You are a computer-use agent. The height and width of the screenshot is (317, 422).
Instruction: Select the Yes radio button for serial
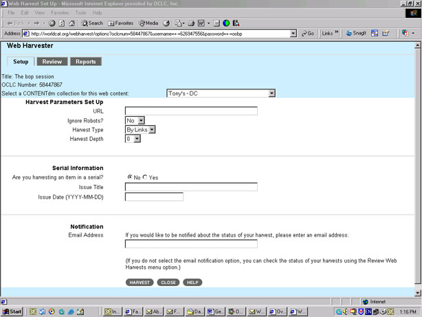145,177
